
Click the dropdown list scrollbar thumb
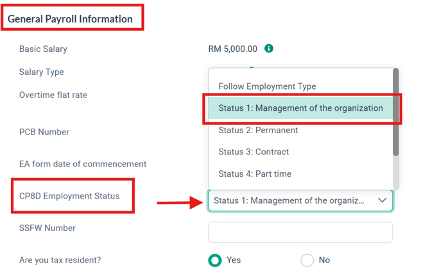395,111
